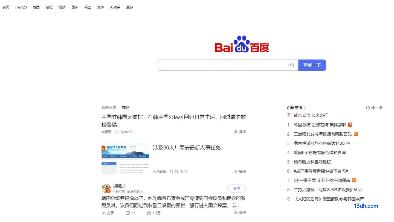Click the 换一换 text link
This screenshot has height=222, width=394.
pyautogui.click(x=377, y=108)
